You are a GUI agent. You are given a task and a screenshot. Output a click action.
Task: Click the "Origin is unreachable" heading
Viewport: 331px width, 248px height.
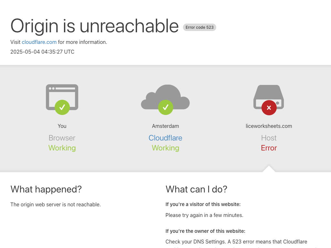point(94,26)
